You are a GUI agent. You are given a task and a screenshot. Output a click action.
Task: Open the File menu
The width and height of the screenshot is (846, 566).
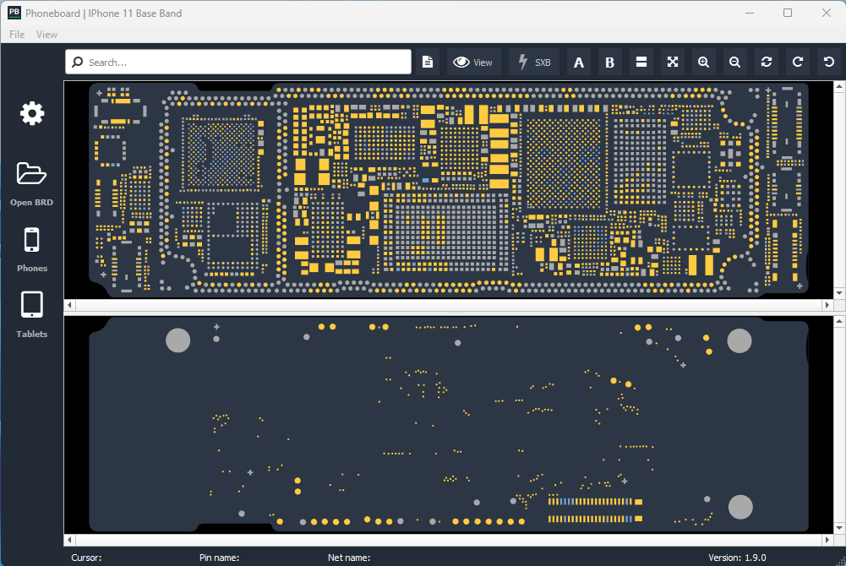tap(16, 34)
